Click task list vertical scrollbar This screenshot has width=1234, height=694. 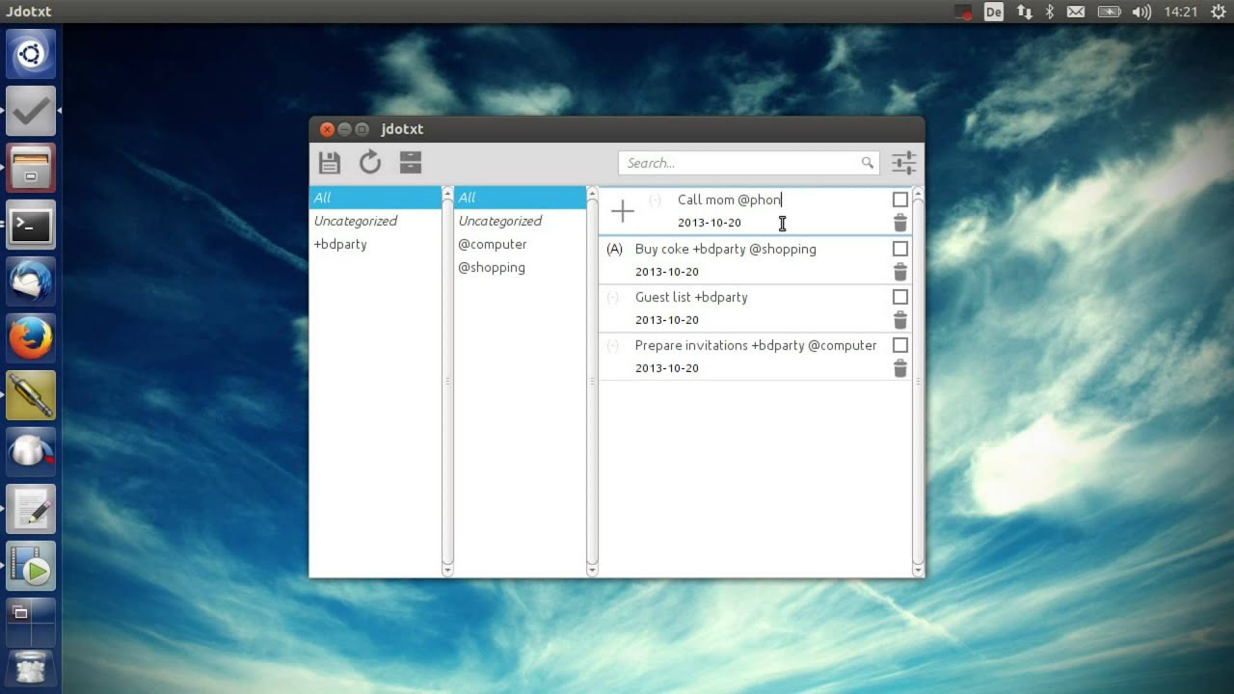[918, 382]
